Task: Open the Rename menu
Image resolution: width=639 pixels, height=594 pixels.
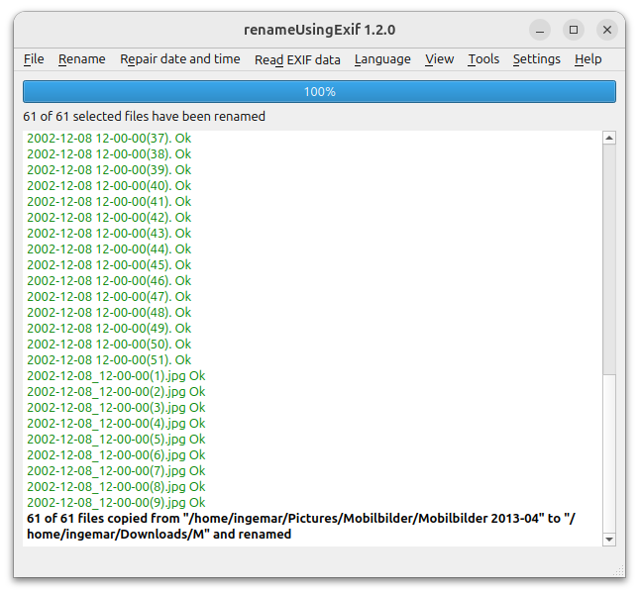Action: point(82,59)
